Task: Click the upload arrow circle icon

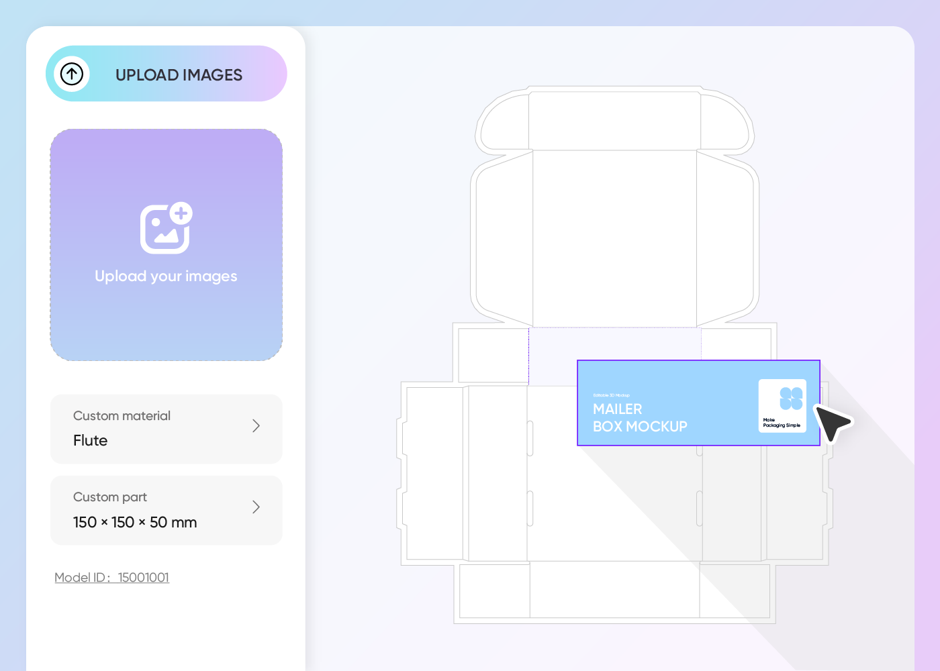Action: pyautogui.click(x=72, y=74)
